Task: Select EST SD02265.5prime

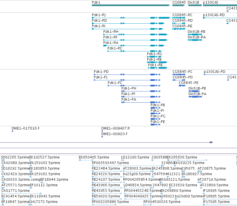Action: tap(15, 157)
